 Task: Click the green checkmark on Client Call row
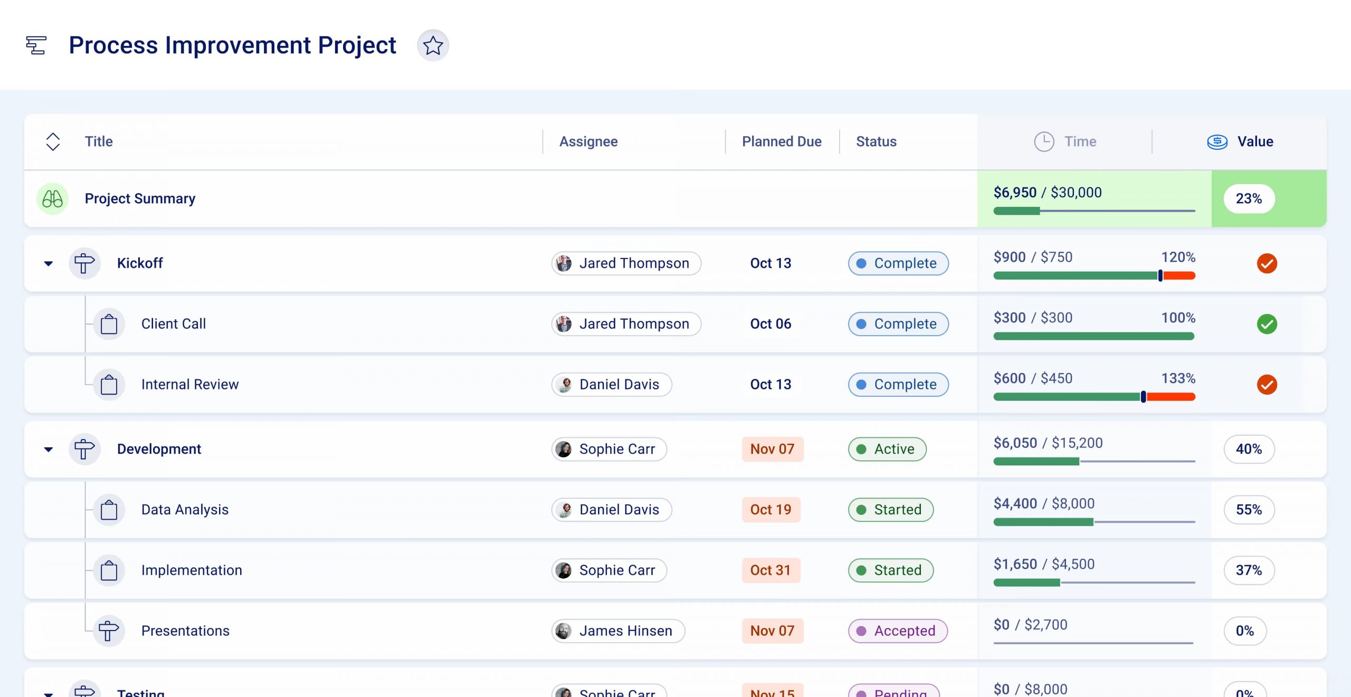click(x=1267, y=324)
